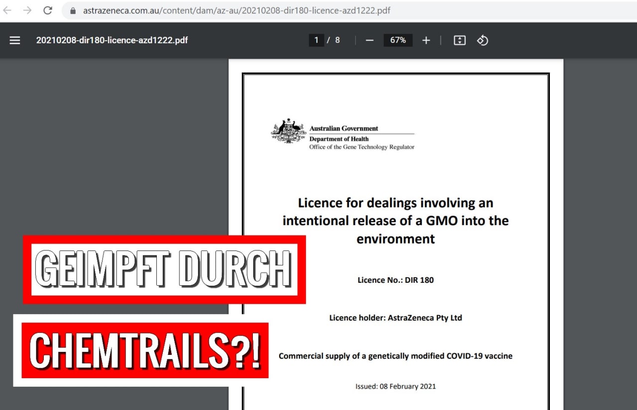This screenshot has height=410, width=637.
Task: Click the 'Licence No.: DIR 180' text
Action: 396,280
